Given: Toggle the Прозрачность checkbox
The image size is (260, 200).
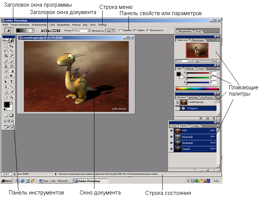Looking at the screenshot, I should (147, 30).
